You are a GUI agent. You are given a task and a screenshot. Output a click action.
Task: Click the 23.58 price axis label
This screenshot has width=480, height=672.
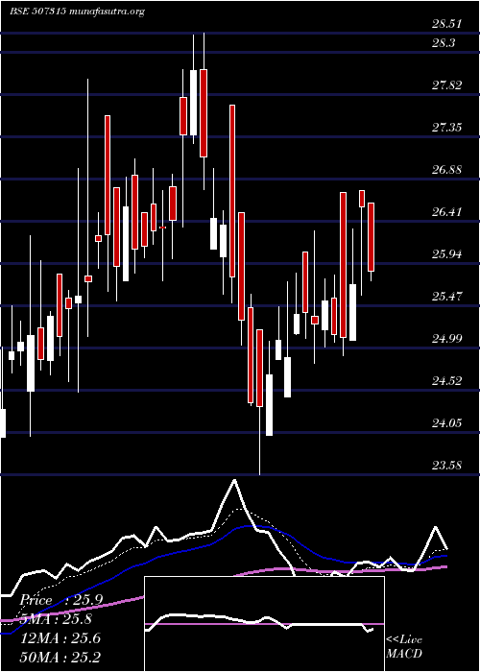pos(447,466)
